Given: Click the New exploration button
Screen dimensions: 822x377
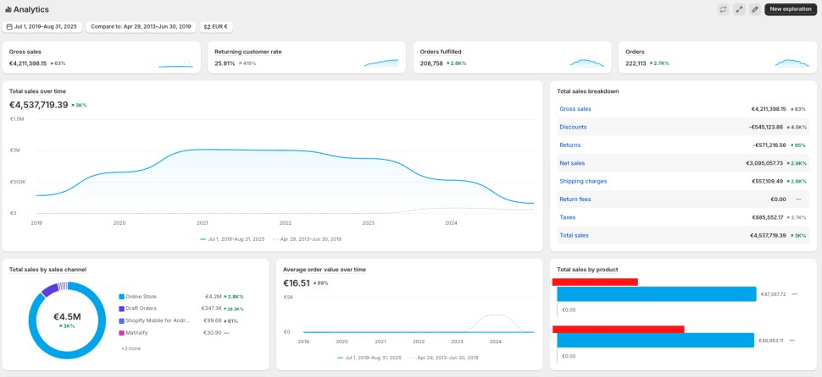Looking at the screenshot, I should tap(790, 9).
